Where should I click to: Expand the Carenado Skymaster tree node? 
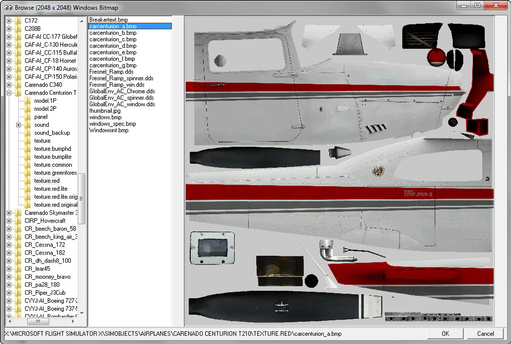click(x=9, y=212)
